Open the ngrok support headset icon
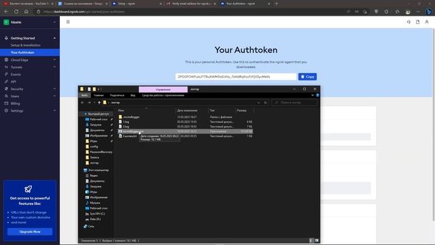Screen dimensions: 435x245 pyautogui.click(x=408, y=22)
